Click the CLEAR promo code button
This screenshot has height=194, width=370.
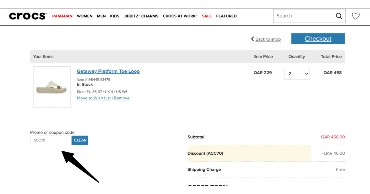(x=80, y=140)
